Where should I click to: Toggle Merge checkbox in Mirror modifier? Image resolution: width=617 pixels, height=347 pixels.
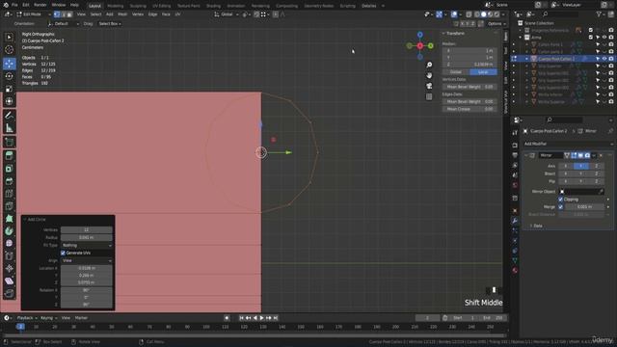561,207
